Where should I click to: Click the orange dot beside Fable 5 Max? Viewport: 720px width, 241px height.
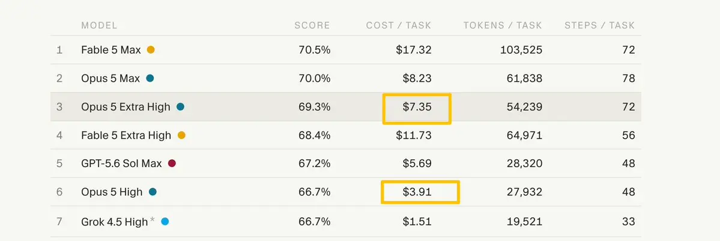click(x=151, y=50)
